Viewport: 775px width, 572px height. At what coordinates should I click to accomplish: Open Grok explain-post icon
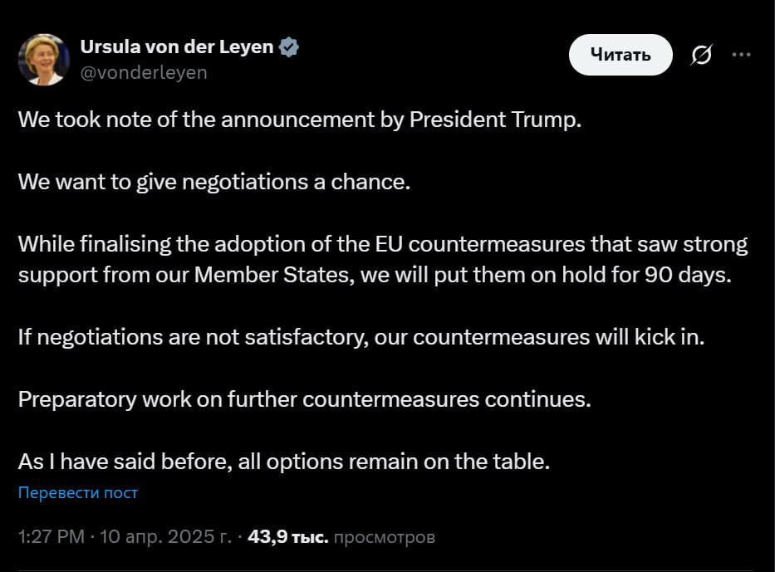pyautogui.click(x=701, y=56)
